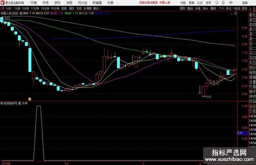Open the F10 company info
Image resolution: width=256 pixels, height=165 pixels.
tap(221, 8)
